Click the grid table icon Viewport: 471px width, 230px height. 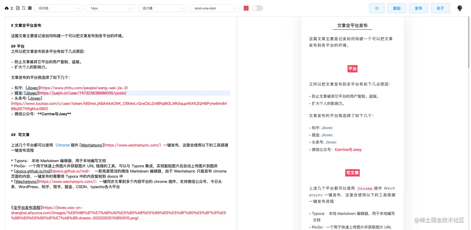click(30, 8)
